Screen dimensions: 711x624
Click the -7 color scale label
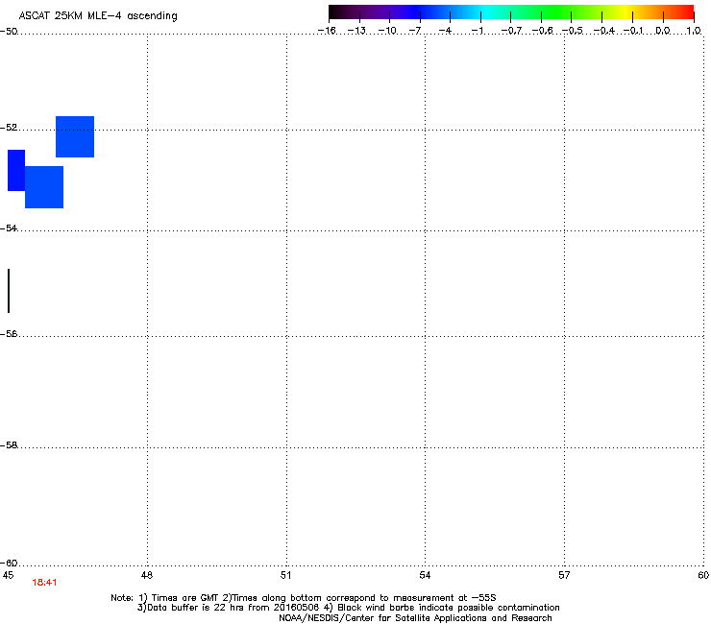tap(415, 31)
